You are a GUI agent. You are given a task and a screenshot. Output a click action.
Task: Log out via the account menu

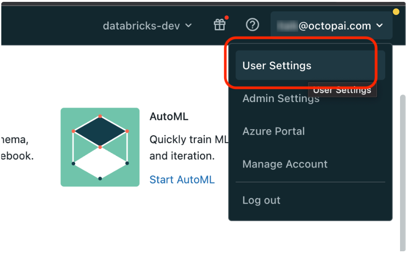click(261, 200)
